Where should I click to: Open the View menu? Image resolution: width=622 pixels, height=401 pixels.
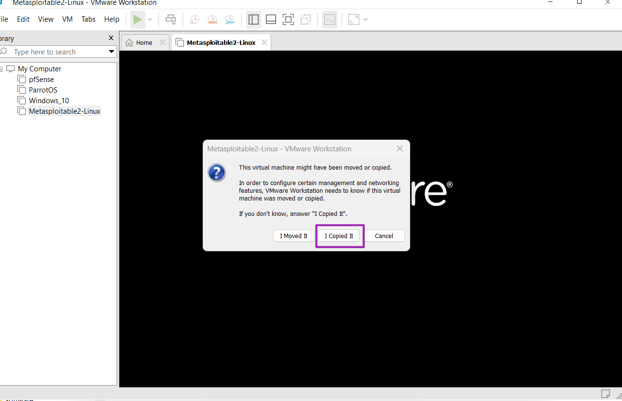tap(46, 19)
